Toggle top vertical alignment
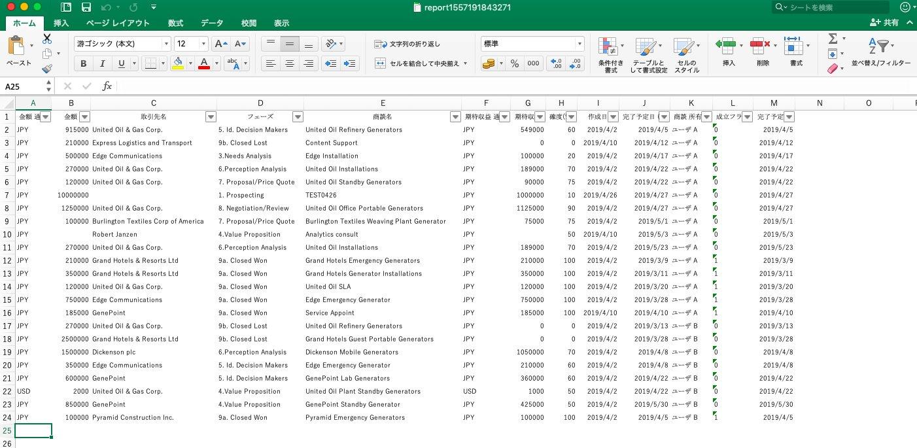This screenshot has width=917, height=448. point(271,44)
